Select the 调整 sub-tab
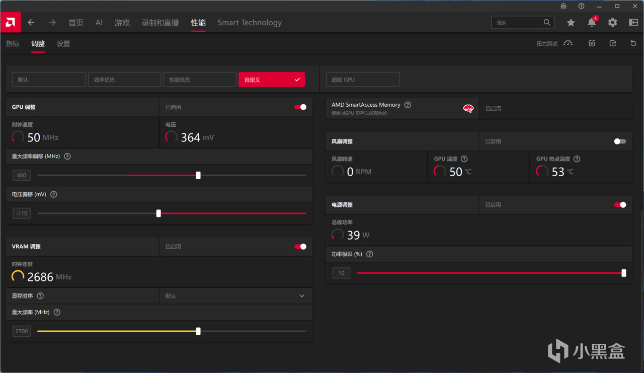 pos(38,44)
